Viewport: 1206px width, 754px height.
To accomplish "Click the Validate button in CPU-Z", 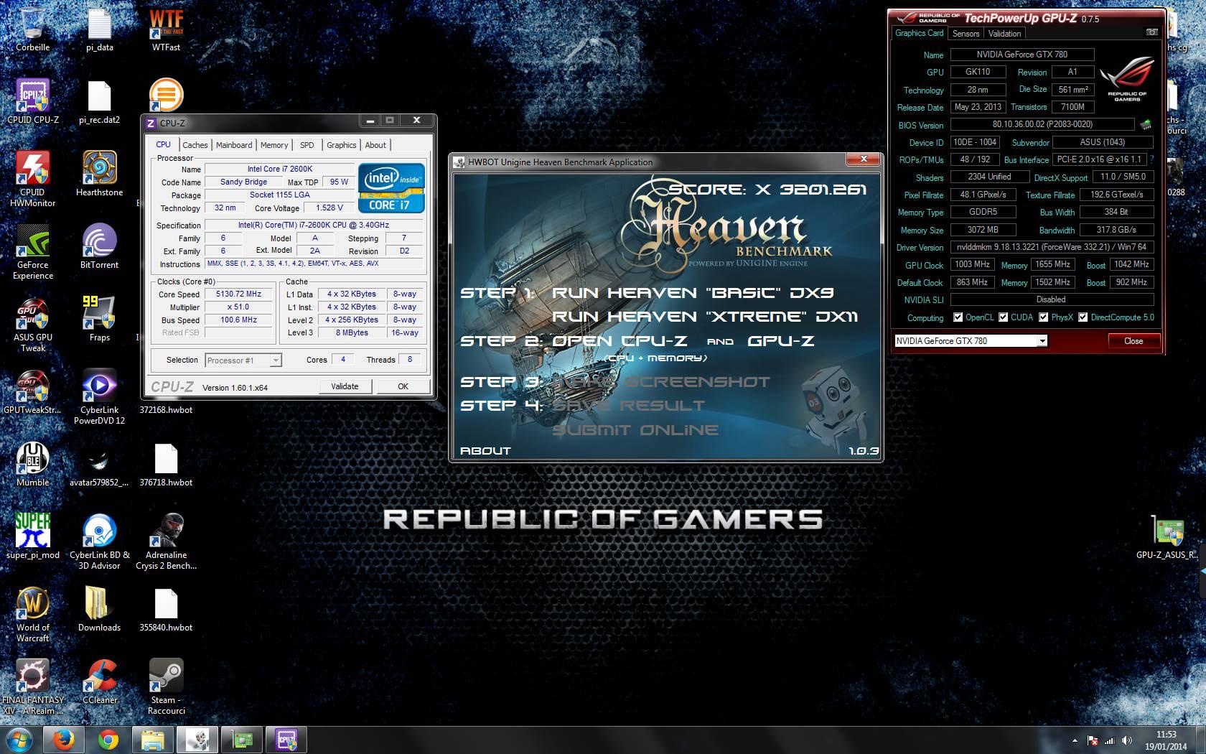I will click(345, 386).
